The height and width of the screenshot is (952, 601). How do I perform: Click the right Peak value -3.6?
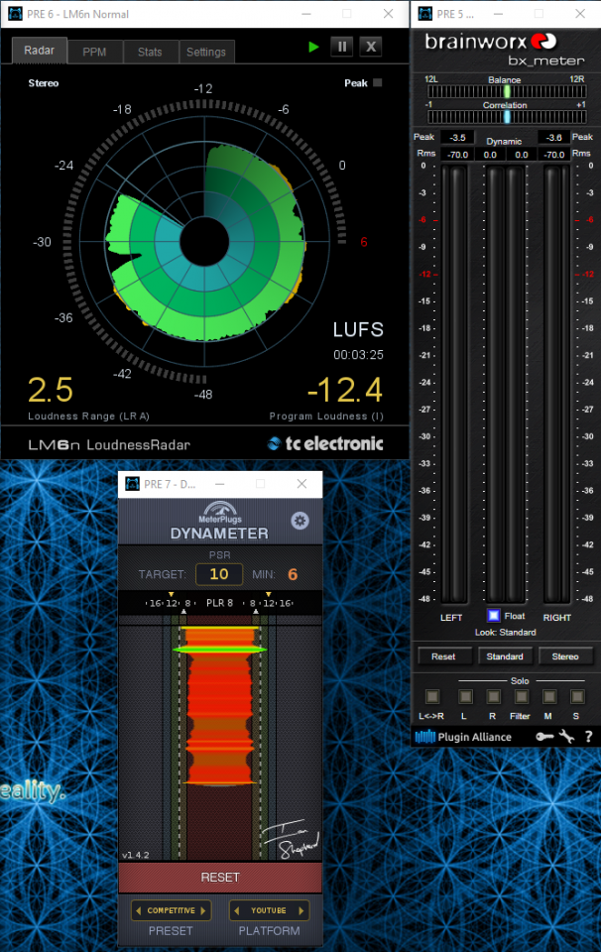click(x=553, y=138)
